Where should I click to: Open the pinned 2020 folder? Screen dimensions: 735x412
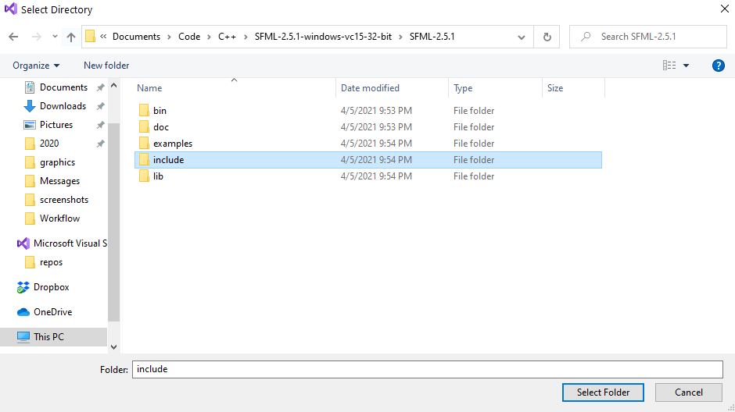click(49, 143)
